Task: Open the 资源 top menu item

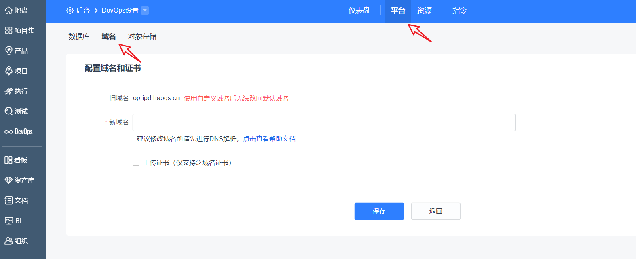Action: click(424, 11)
